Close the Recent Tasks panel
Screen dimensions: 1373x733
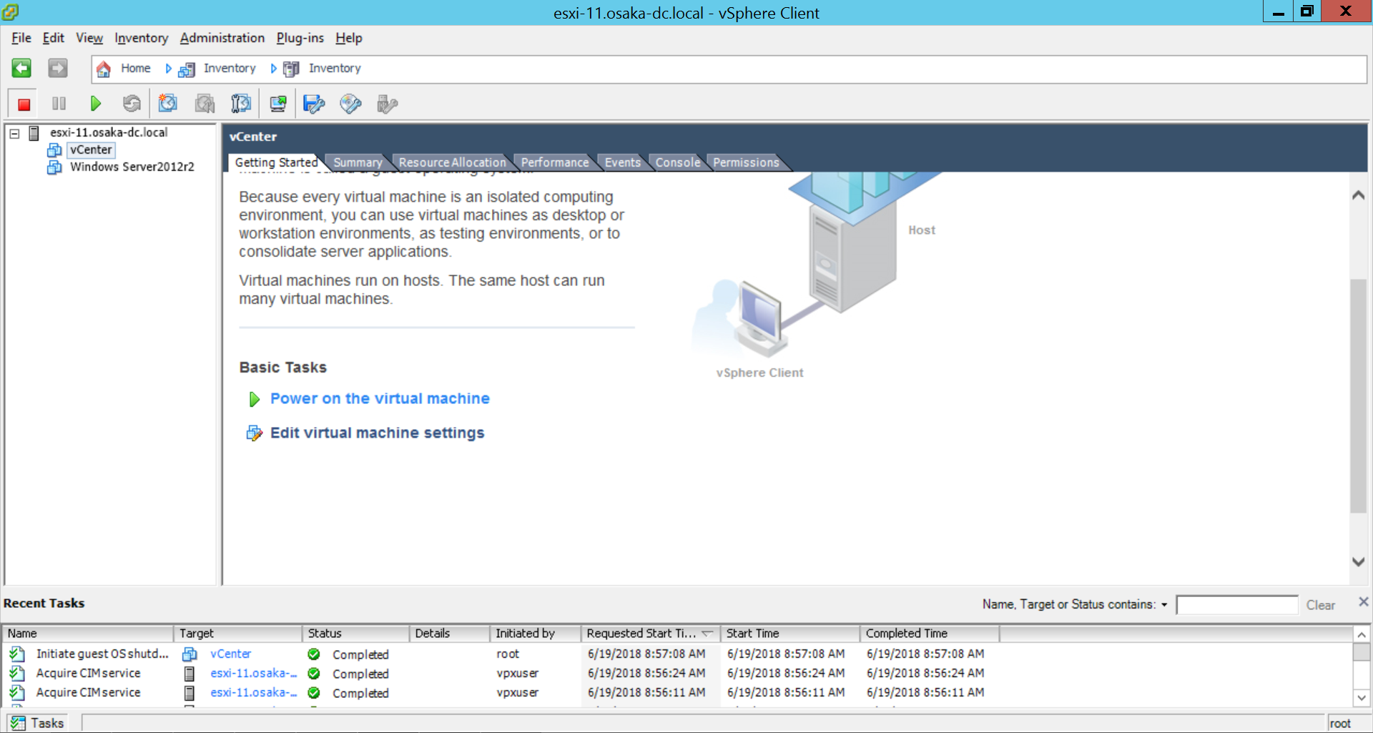pyautogui.click(x=1363, y=602)
